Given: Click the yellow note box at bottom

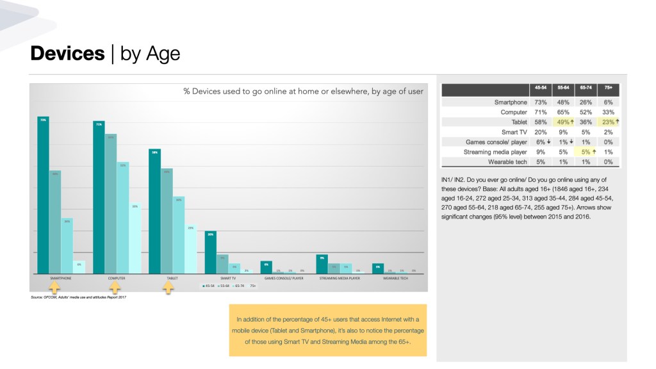Looking at the screenshot, I should pos(327,330).
